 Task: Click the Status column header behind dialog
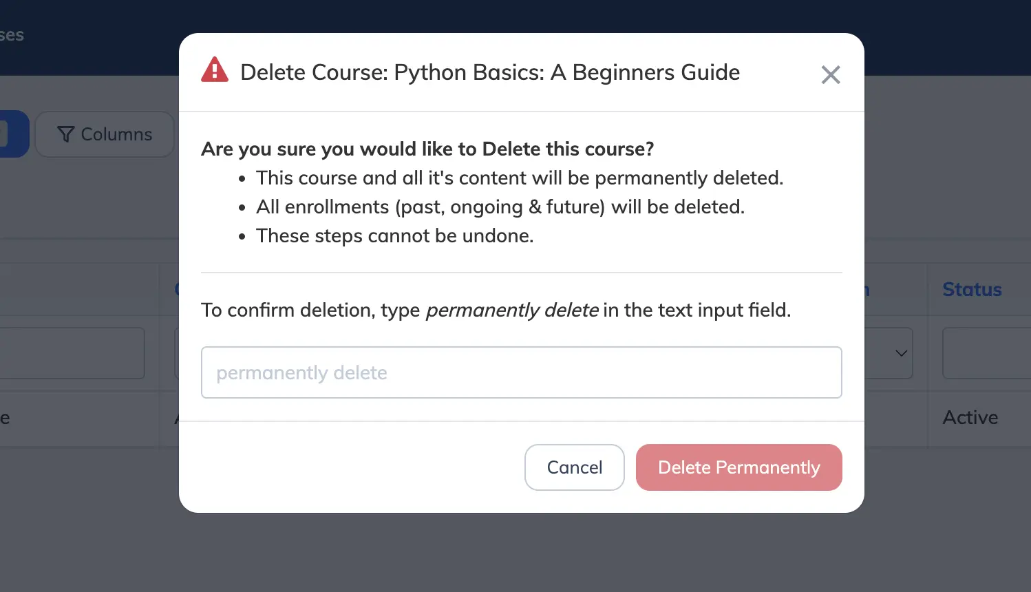pyautogui.click(x=972, y=289)
